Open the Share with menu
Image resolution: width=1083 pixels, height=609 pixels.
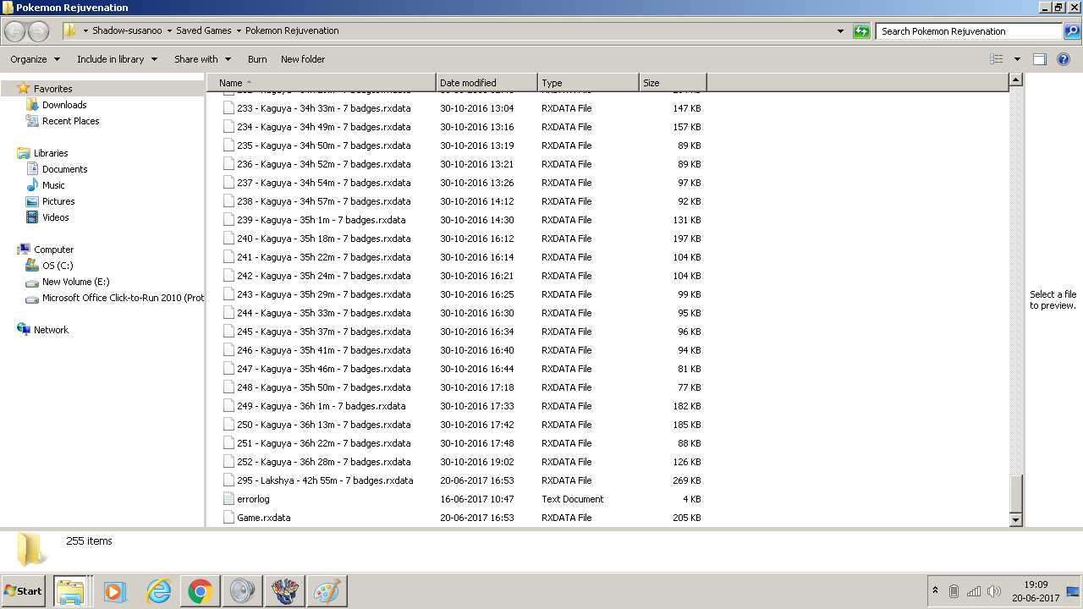[202, 59]
